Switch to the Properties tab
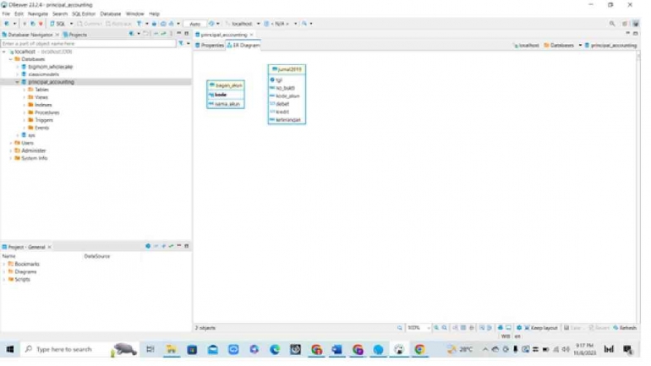 pos(210,45)
